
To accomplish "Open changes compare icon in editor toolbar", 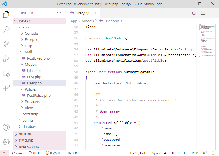I will [x=194, y=13].
